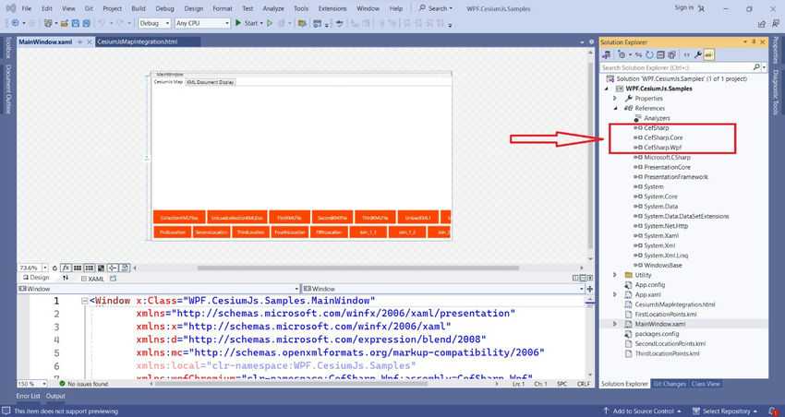Open the Toolbox side tab
785x417 pixels.
[x=7, y=47]
